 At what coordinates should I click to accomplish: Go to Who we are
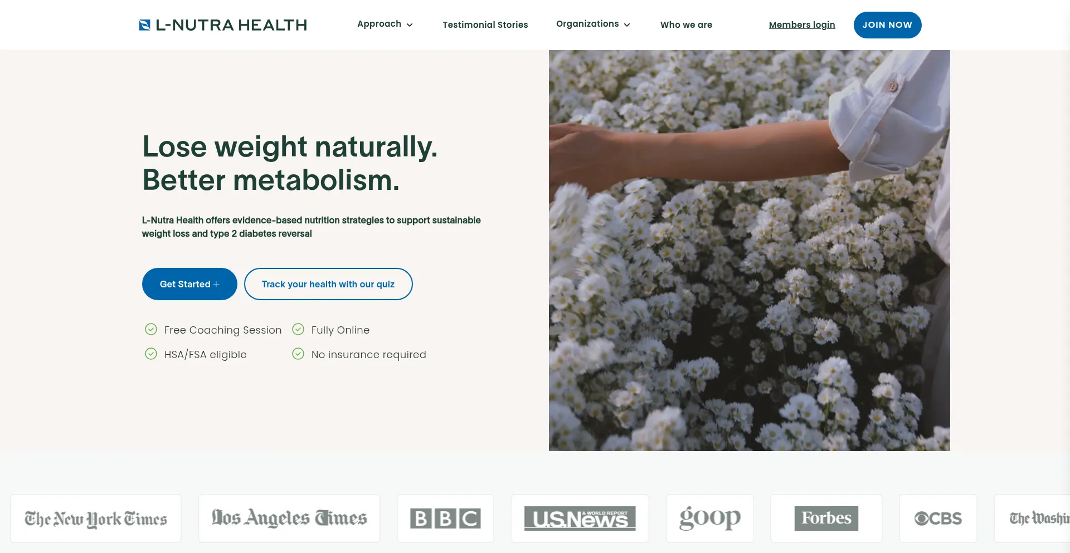(x=686, y=25)
